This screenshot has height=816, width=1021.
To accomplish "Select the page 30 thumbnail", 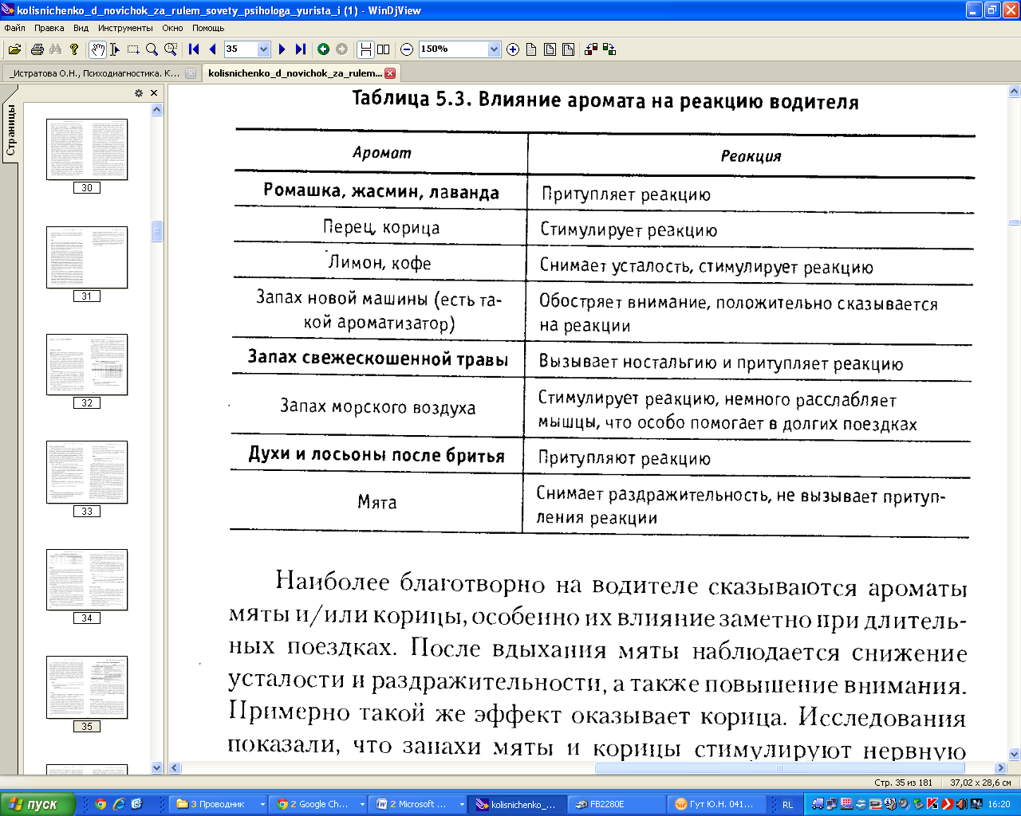I will pos(87,149).
